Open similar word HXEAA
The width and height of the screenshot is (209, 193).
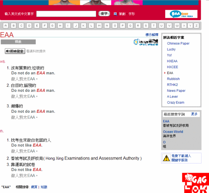pos(172,61)
